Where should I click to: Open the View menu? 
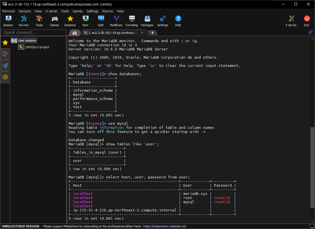coord(38,11)
